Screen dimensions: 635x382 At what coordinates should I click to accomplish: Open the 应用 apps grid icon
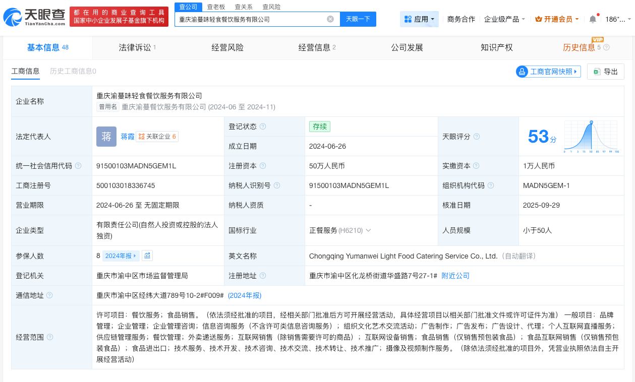click(x=409, y=19)
